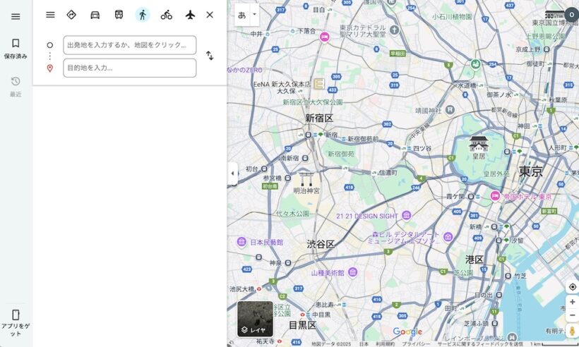Choose the recommended travel mode option
The height and width of the screenshot is (347, 579).
coord(71,15)
